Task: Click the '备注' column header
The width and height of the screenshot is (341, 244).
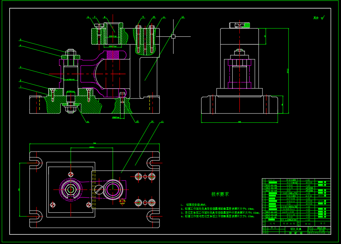Action: (323, 223)
